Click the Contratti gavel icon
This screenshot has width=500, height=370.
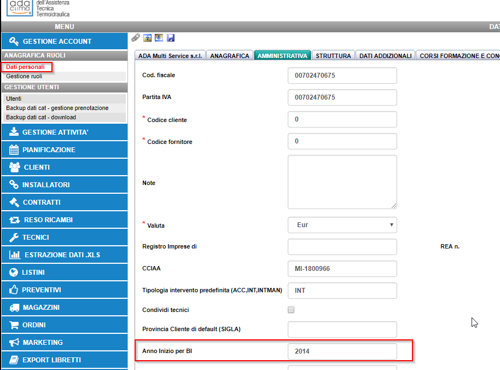[x=14, y=202]
